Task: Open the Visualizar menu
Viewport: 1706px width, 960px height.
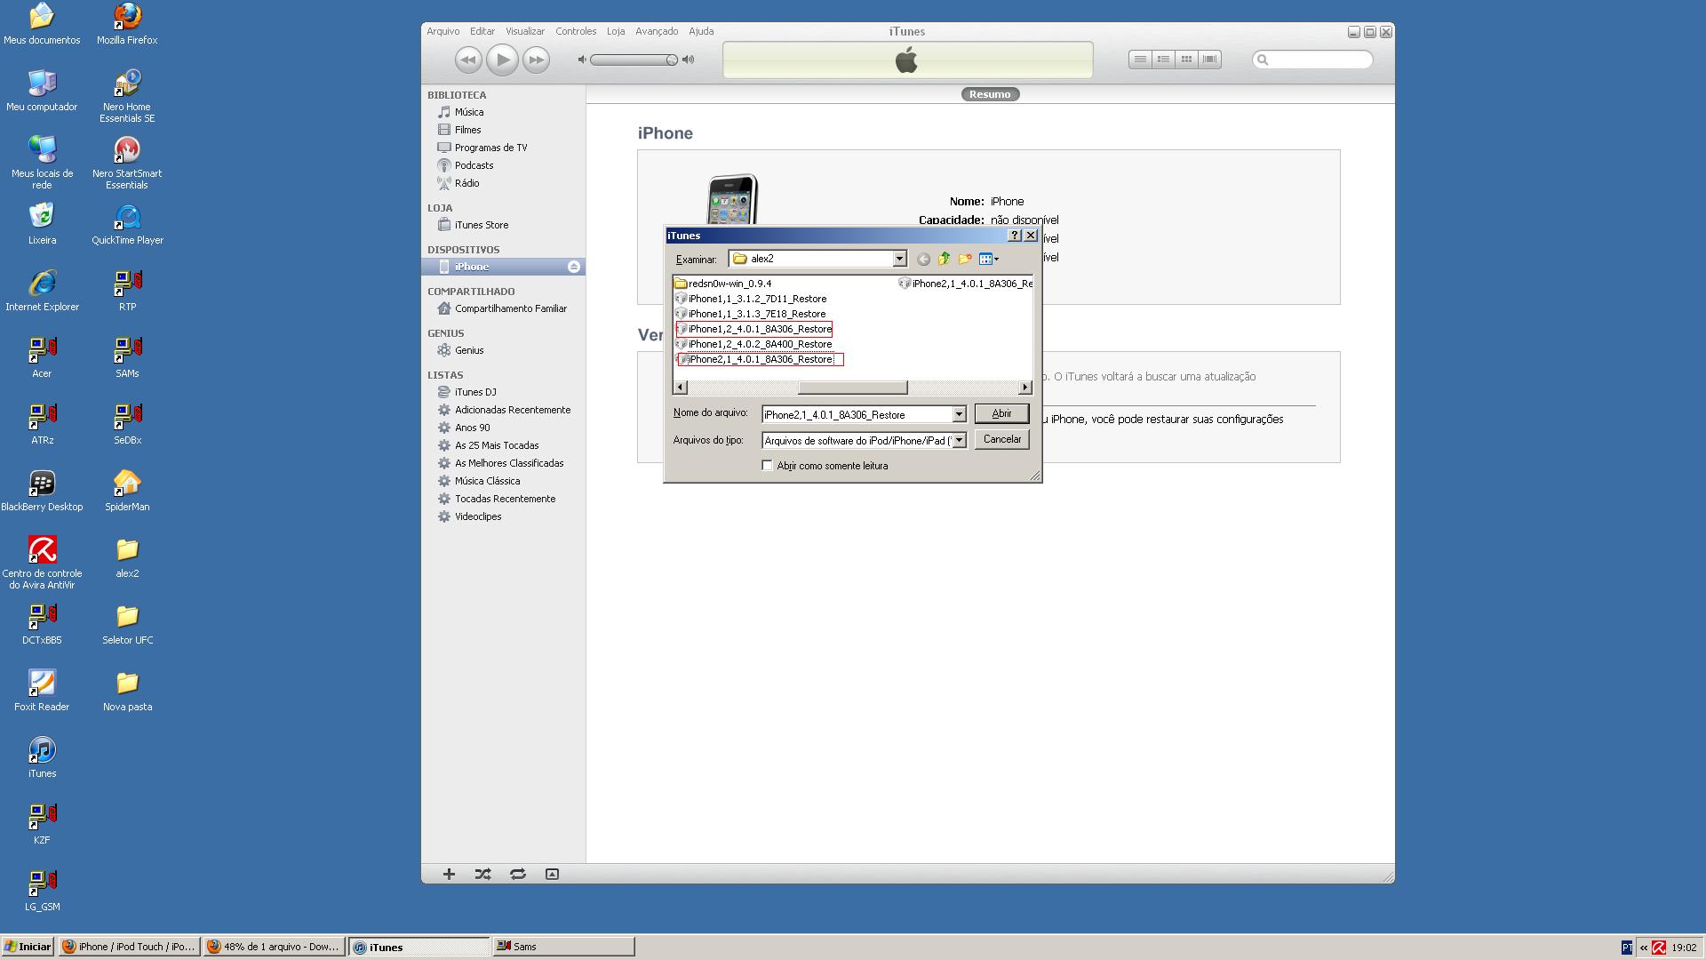Action: (525, 31)
